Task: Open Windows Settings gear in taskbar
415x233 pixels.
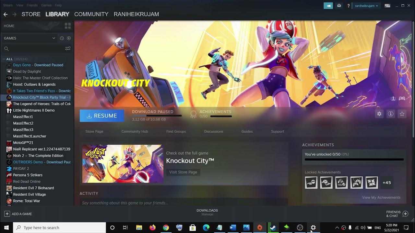Action: click(313, 227)
